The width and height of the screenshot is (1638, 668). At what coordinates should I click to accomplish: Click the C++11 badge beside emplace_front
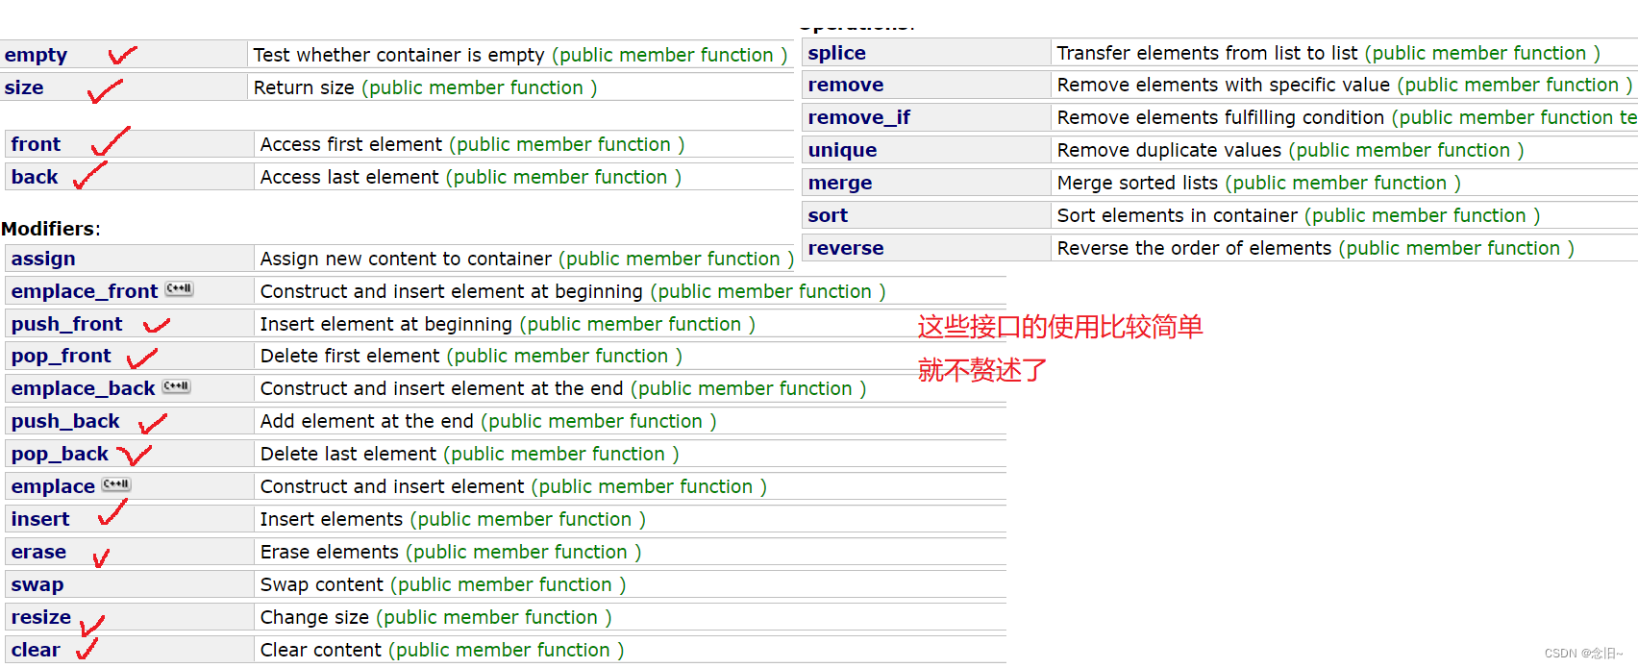point(180,288)
